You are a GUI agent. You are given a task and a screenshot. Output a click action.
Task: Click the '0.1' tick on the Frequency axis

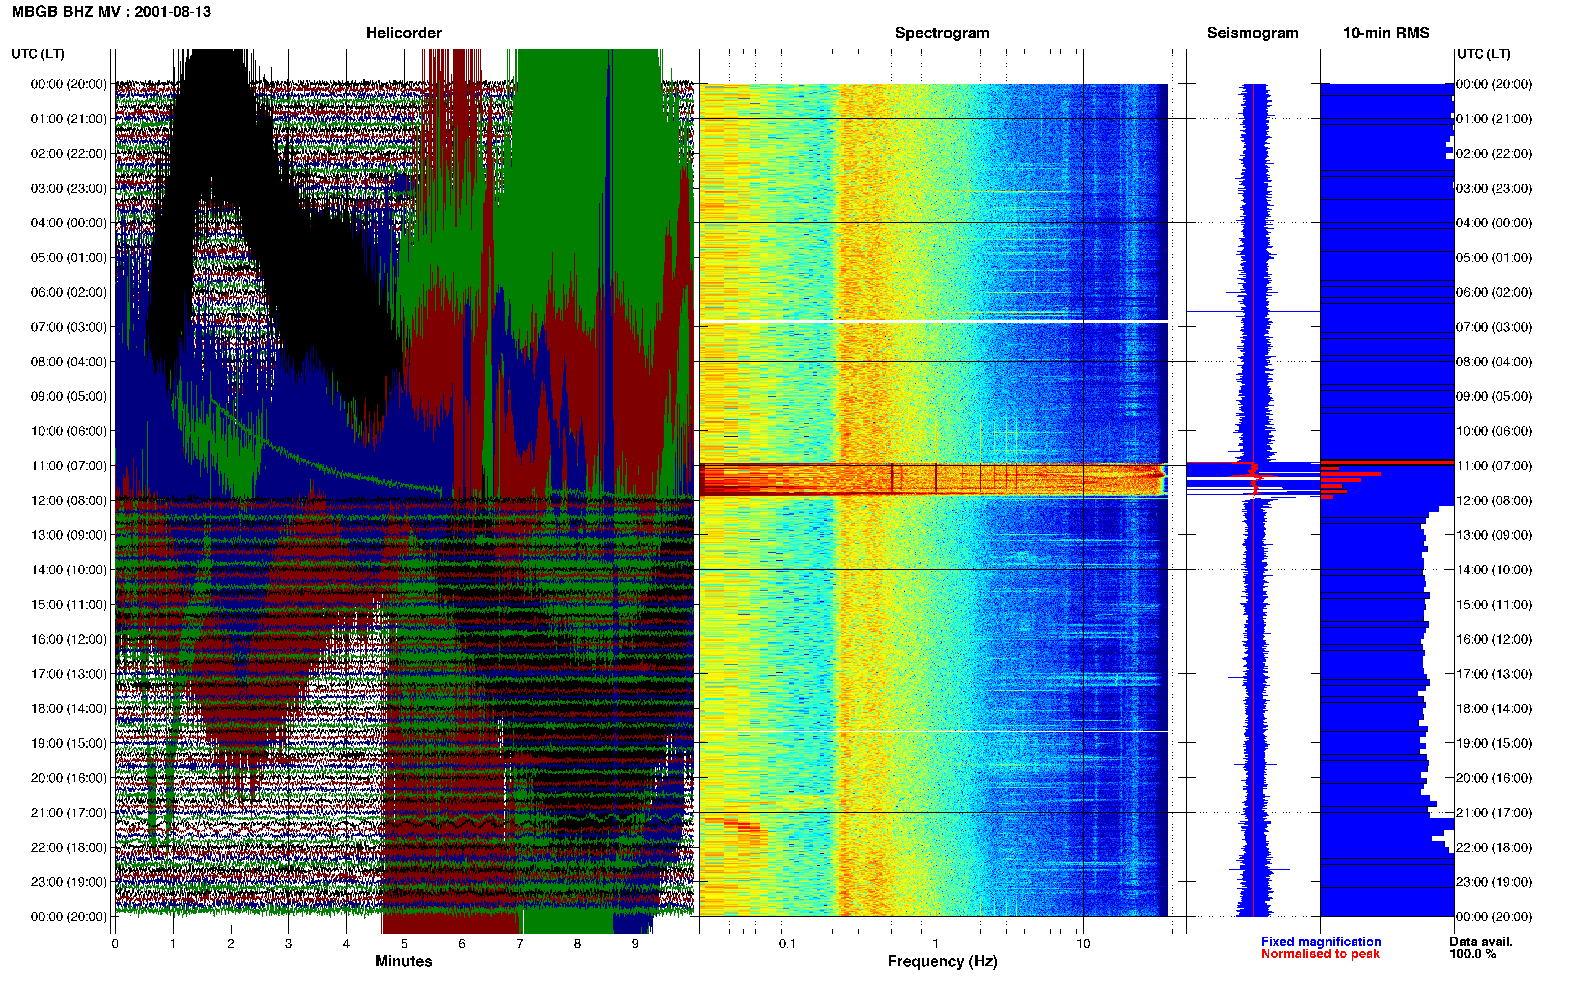point(787,944)
